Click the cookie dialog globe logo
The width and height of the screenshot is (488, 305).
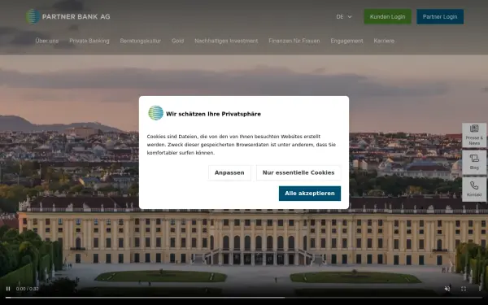155,113
